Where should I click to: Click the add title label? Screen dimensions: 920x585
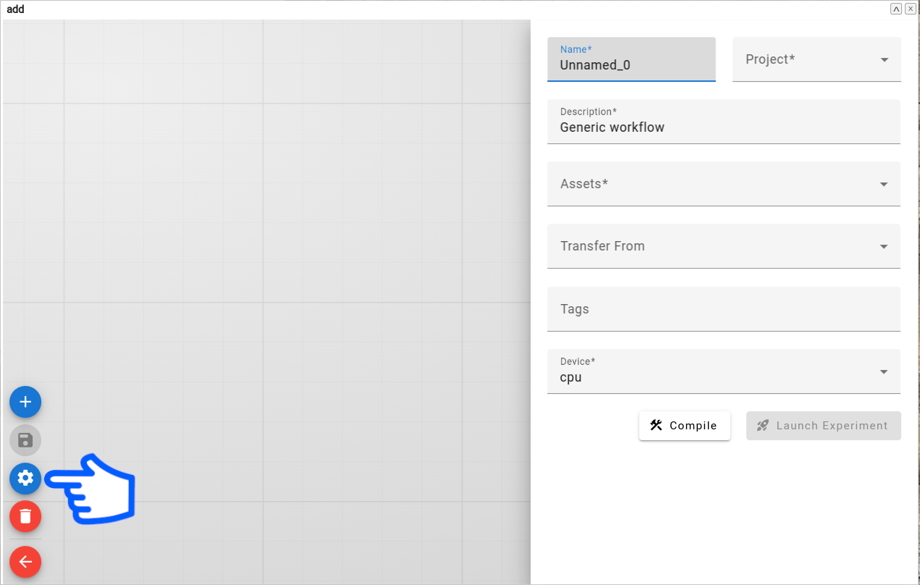[x=14, y=9]
